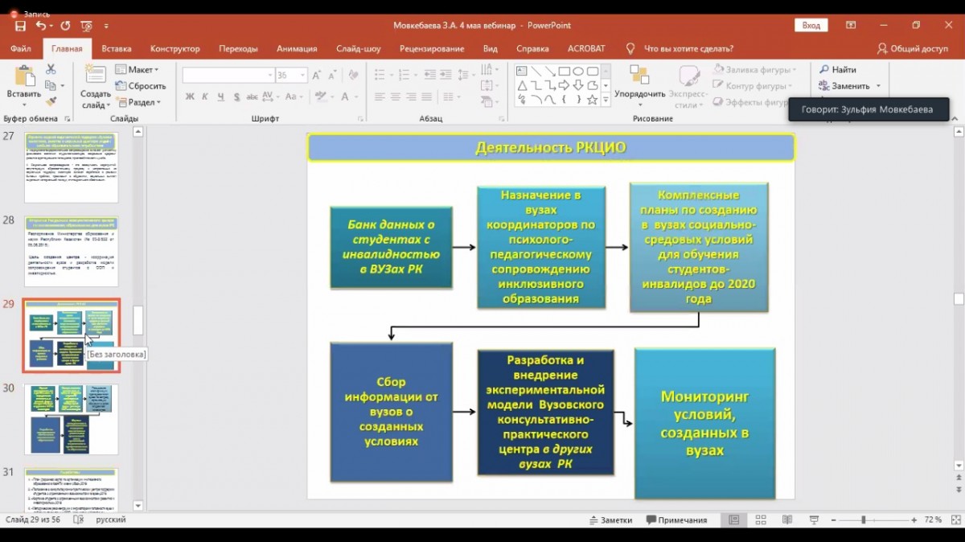The height and width of the screenshot is (542, 965).
Task: Select slide 30 thumbnail
Action: tap(72, 419)
